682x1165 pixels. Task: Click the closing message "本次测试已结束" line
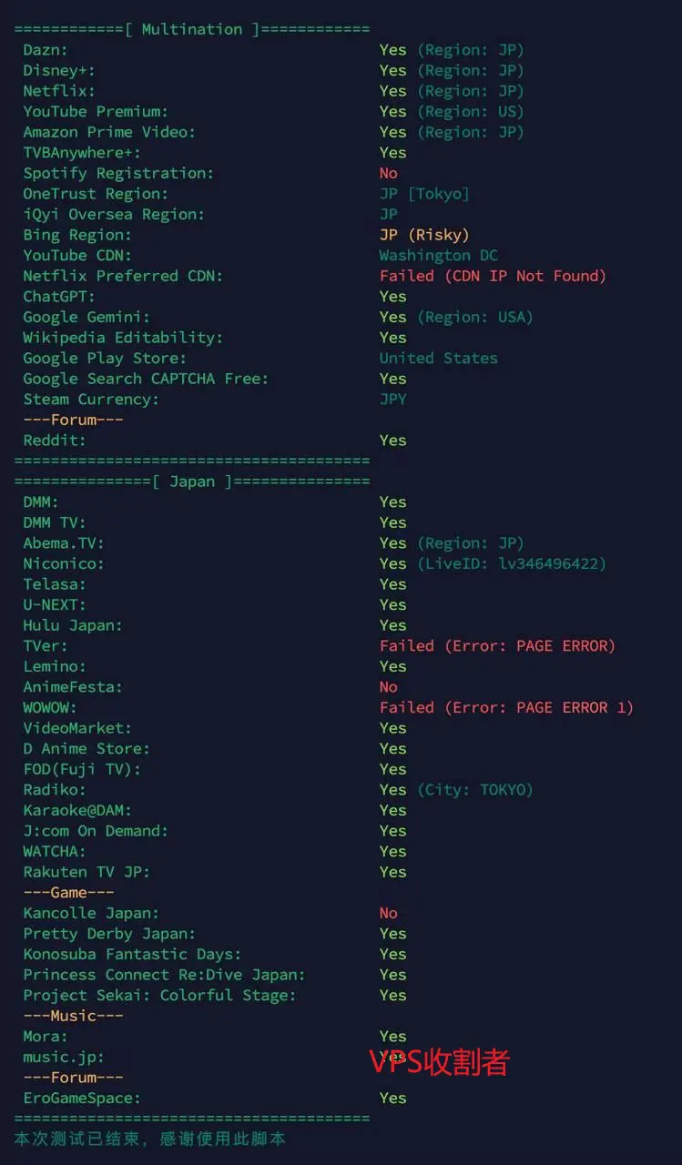[x=150, y=1139]
